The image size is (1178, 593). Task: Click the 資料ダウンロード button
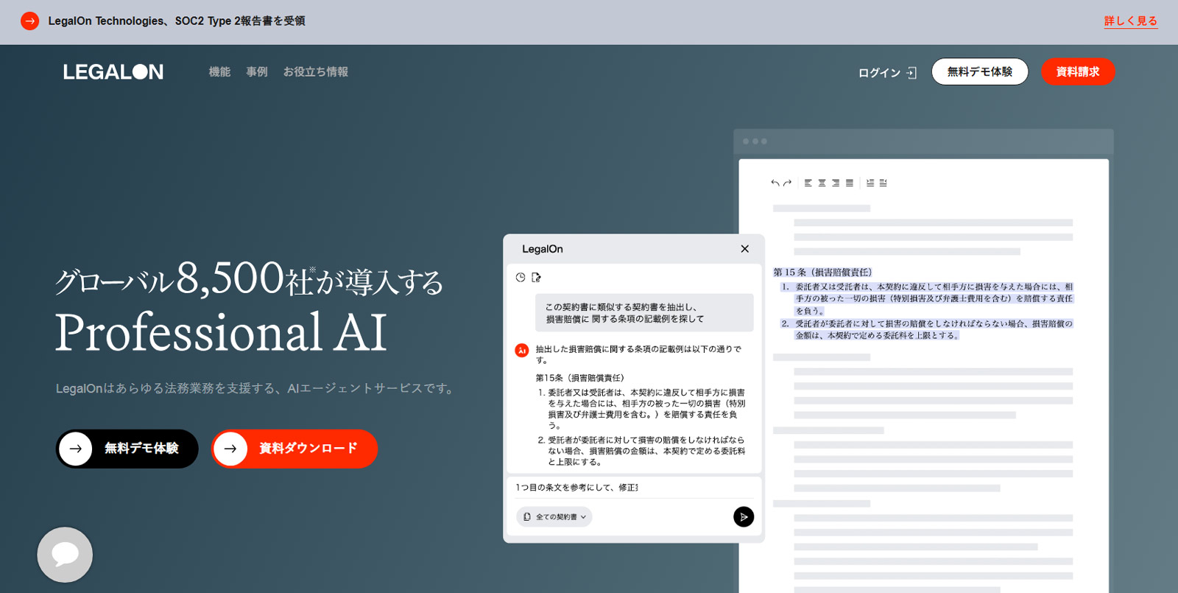[x=294, y=449]
